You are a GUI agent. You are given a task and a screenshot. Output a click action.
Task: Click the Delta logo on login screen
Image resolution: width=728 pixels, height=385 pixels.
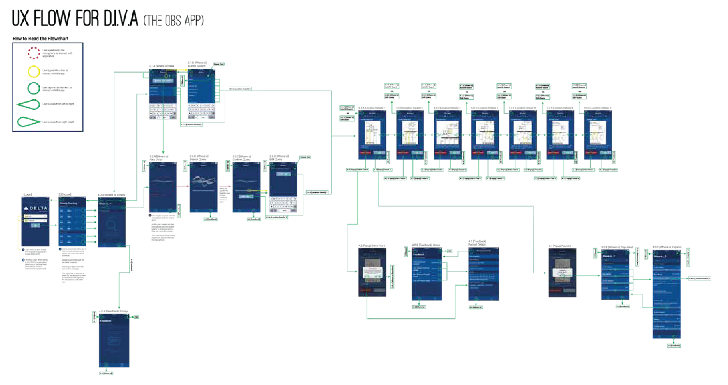[36, 208]
